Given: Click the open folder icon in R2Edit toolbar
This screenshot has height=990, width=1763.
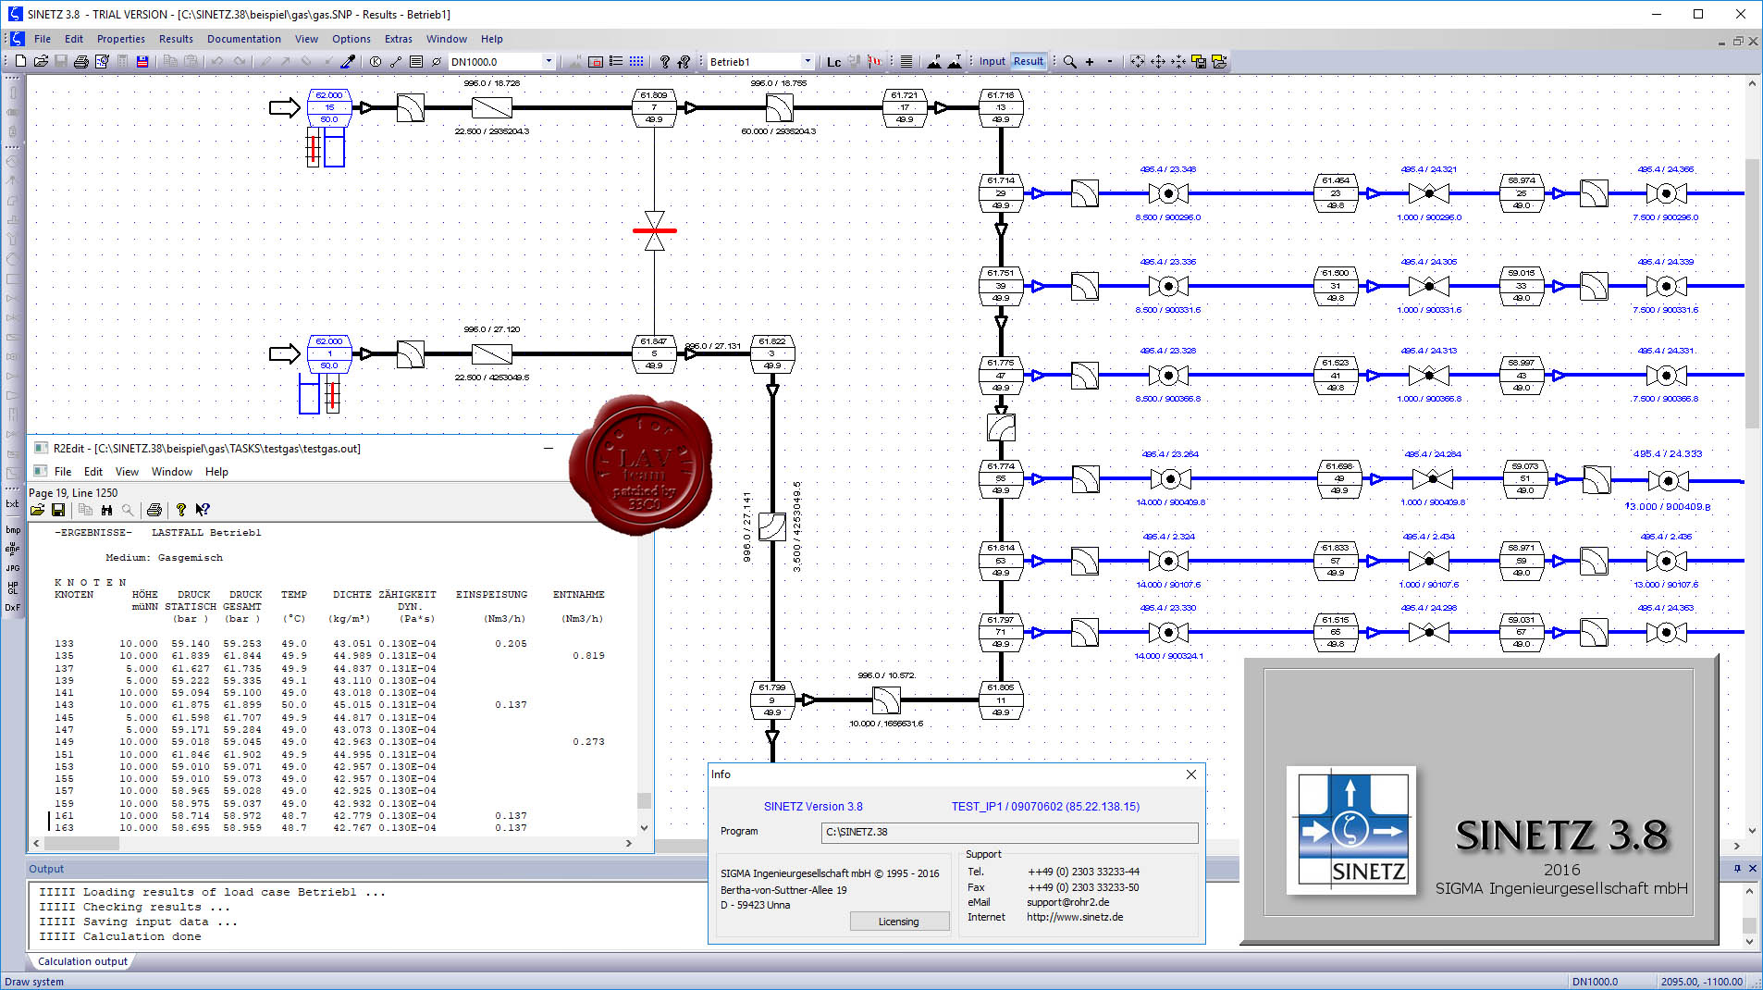Looking at the screenshot, I should (37, 510).
